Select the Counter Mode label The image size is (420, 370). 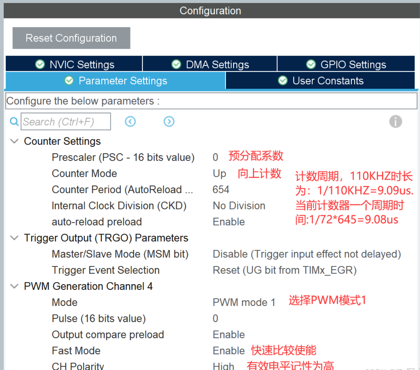[x=84, y=173]
